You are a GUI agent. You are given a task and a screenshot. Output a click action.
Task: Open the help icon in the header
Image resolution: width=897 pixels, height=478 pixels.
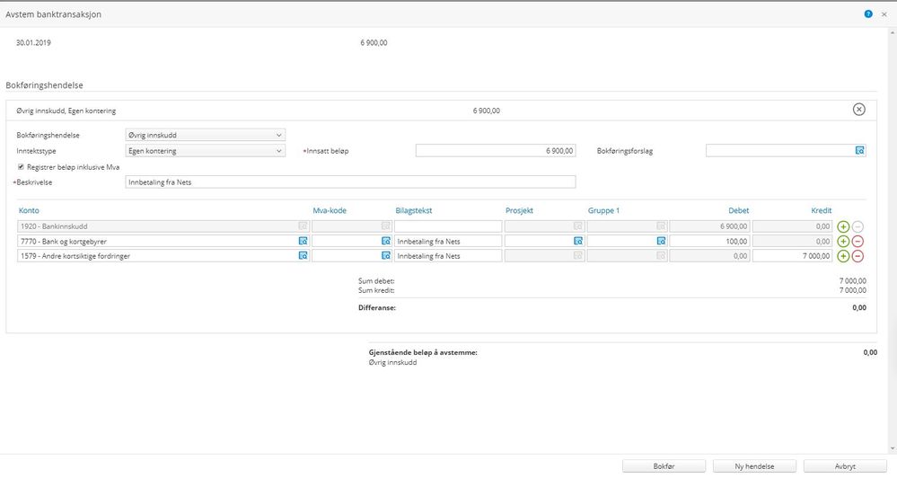[x=868, y=14]
